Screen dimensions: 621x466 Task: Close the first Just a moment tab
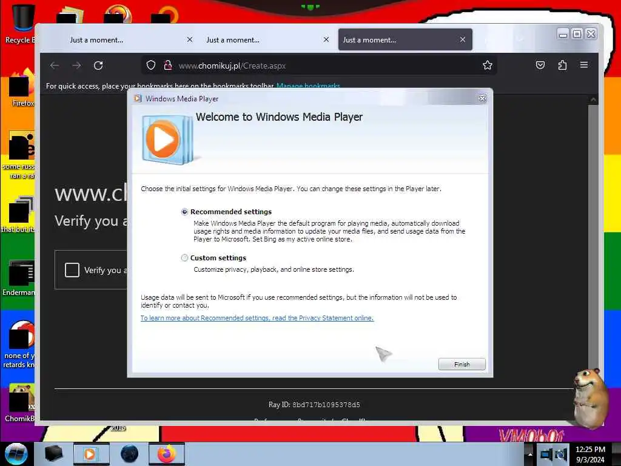tap(190, 39)
